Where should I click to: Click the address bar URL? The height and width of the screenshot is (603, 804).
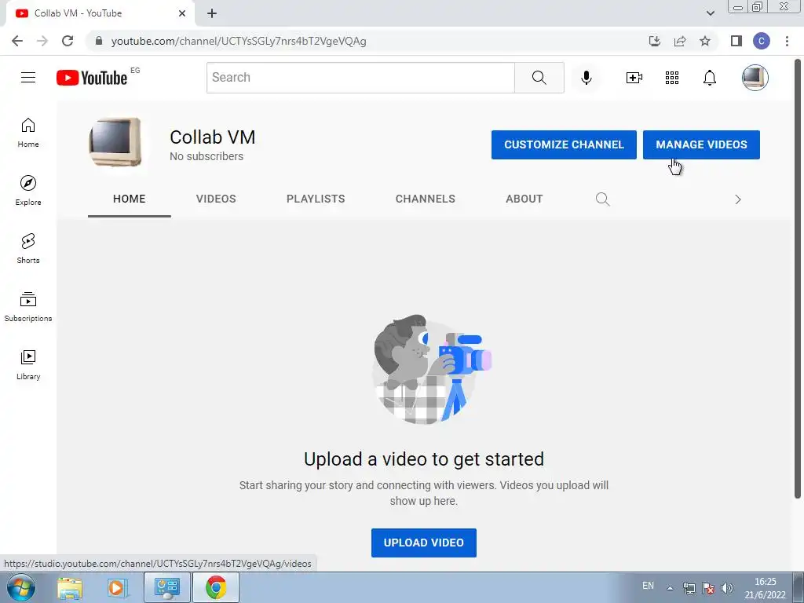(239, 41)
